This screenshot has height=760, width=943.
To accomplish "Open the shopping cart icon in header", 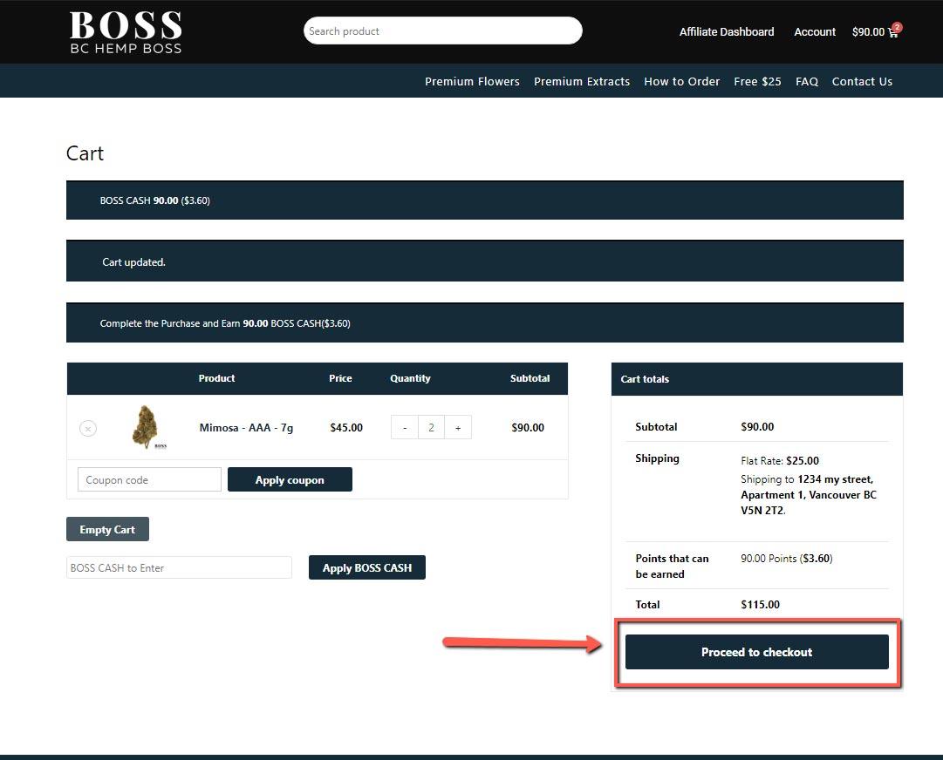I will tap(893, 32).
